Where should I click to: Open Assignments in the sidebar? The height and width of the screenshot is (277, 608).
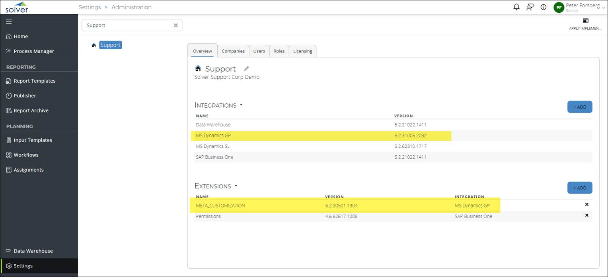[x=28, y=170]
